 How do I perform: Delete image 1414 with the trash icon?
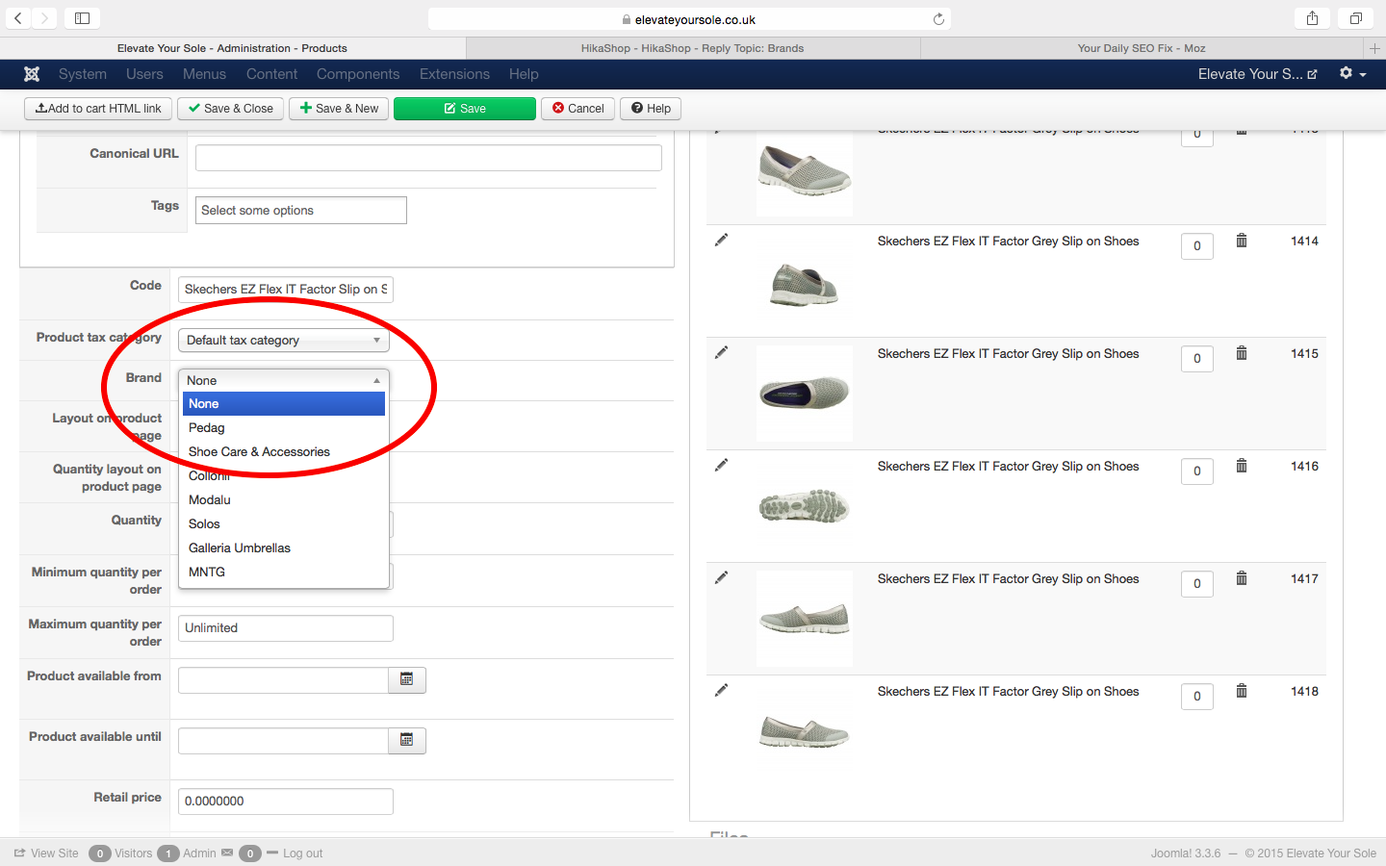point(1242,241)
